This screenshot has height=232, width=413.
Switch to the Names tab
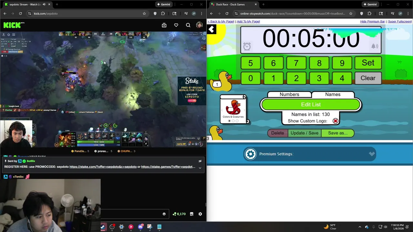333,94
